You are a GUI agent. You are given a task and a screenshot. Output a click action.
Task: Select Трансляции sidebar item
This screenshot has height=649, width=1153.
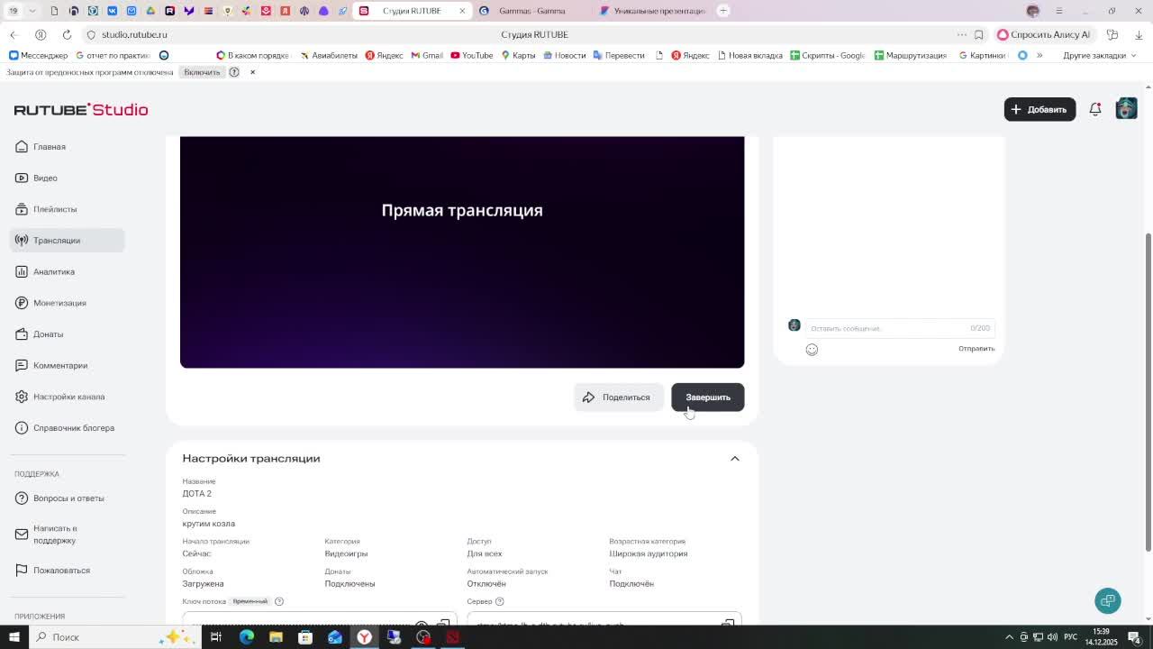pyautogui.click(x=68, y=241)
